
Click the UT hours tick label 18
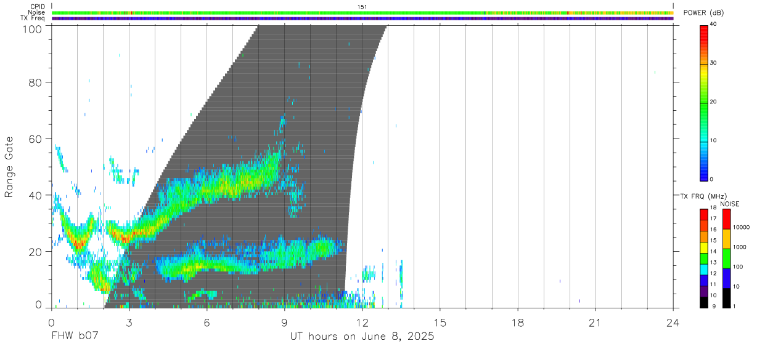click(x=518, y=323)
